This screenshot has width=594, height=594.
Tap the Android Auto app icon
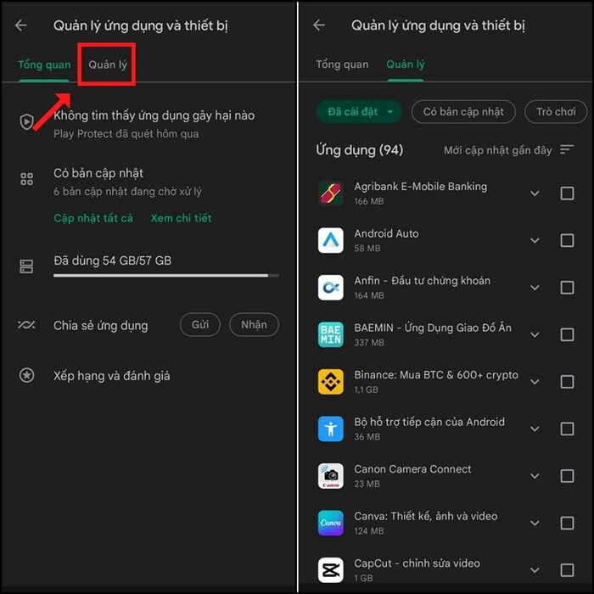coord(330,240)
